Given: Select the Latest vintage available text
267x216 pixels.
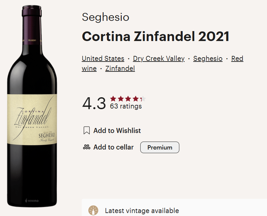Looking at the screenshot, I should (x=142, y=211).
